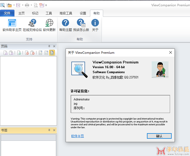190x156 pixels.
Task: Switch to the 工具 ribbon tab
Action: (x=49, y=13)
